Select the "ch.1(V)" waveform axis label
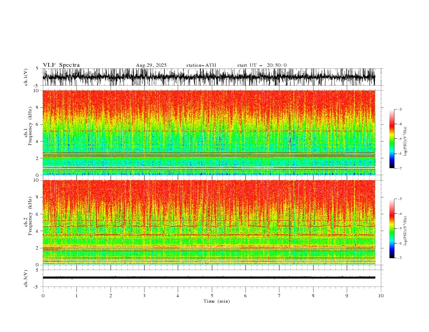Screen dimensions: 429x332 [x=26, y=77]
